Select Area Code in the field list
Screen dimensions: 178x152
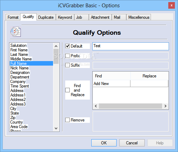coord(31,127)
